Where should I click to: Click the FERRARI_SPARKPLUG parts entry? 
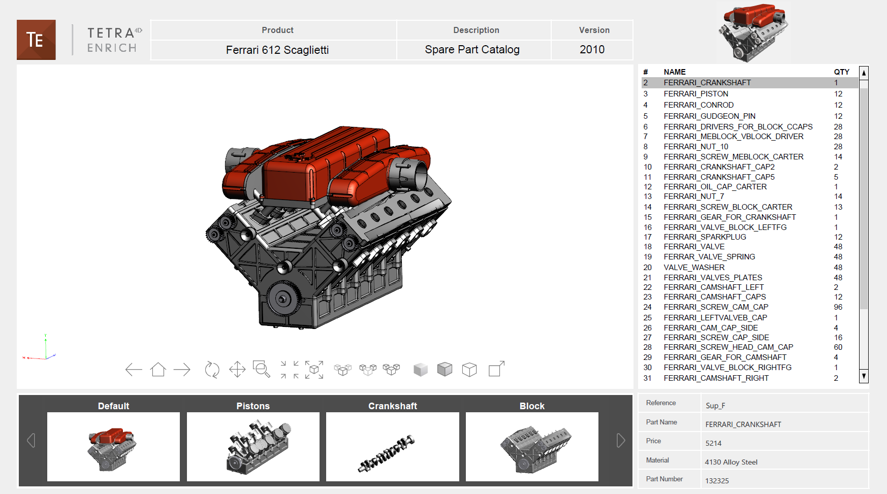tap(705, 237)
